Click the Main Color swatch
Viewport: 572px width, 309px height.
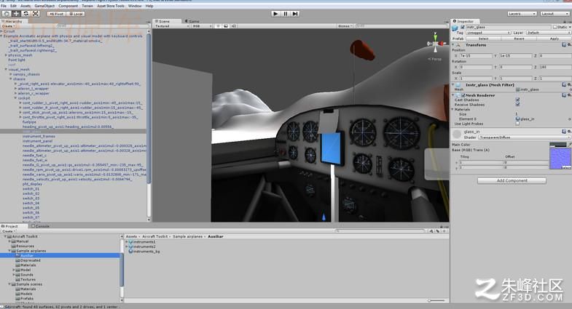point(557,145)
